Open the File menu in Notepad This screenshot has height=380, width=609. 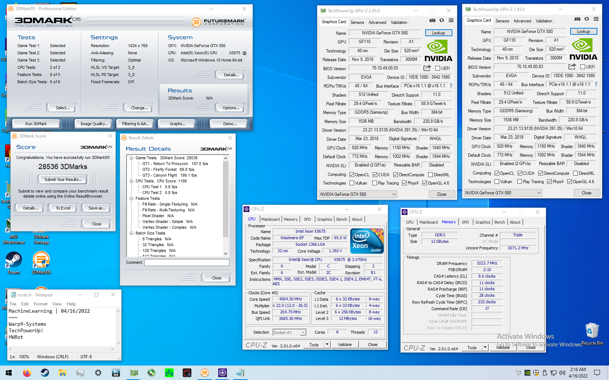(13, 304)
